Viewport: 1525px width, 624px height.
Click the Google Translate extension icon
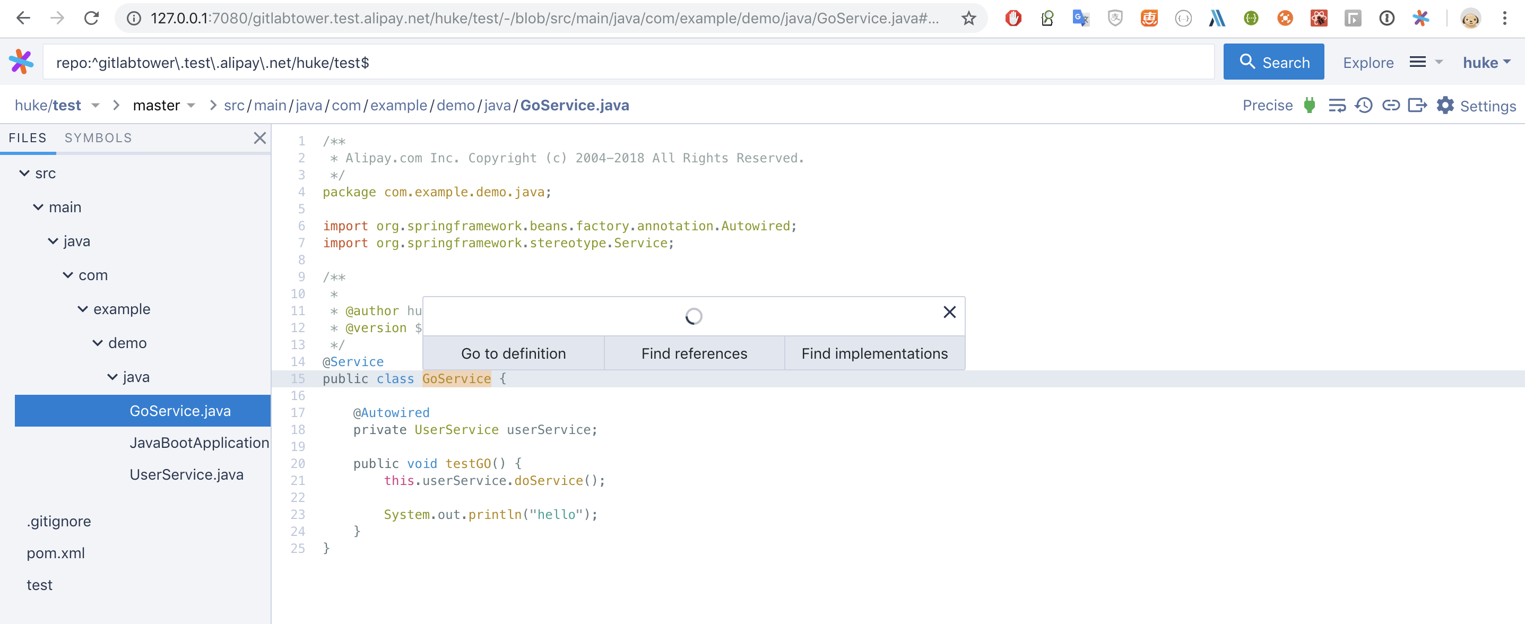click(1081, 18)
